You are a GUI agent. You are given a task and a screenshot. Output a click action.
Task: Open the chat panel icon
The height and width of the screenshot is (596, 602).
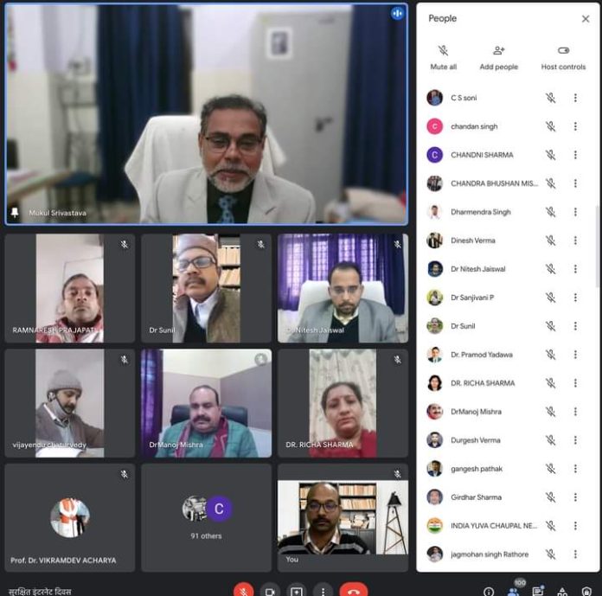point(539,592)
